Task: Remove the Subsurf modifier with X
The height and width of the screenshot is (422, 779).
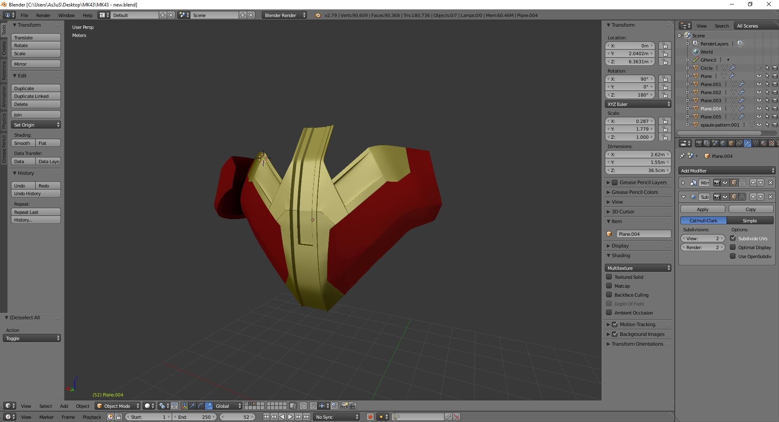Action: tap(770, 197)
